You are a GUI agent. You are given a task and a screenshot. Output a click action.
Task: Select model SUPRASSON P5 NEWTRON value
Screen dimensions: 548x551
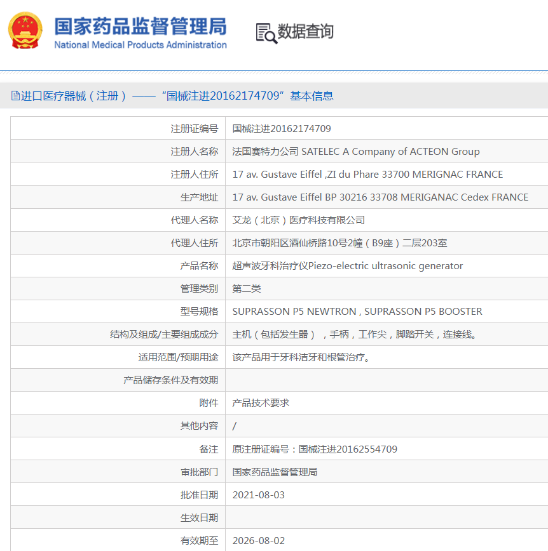357,311
